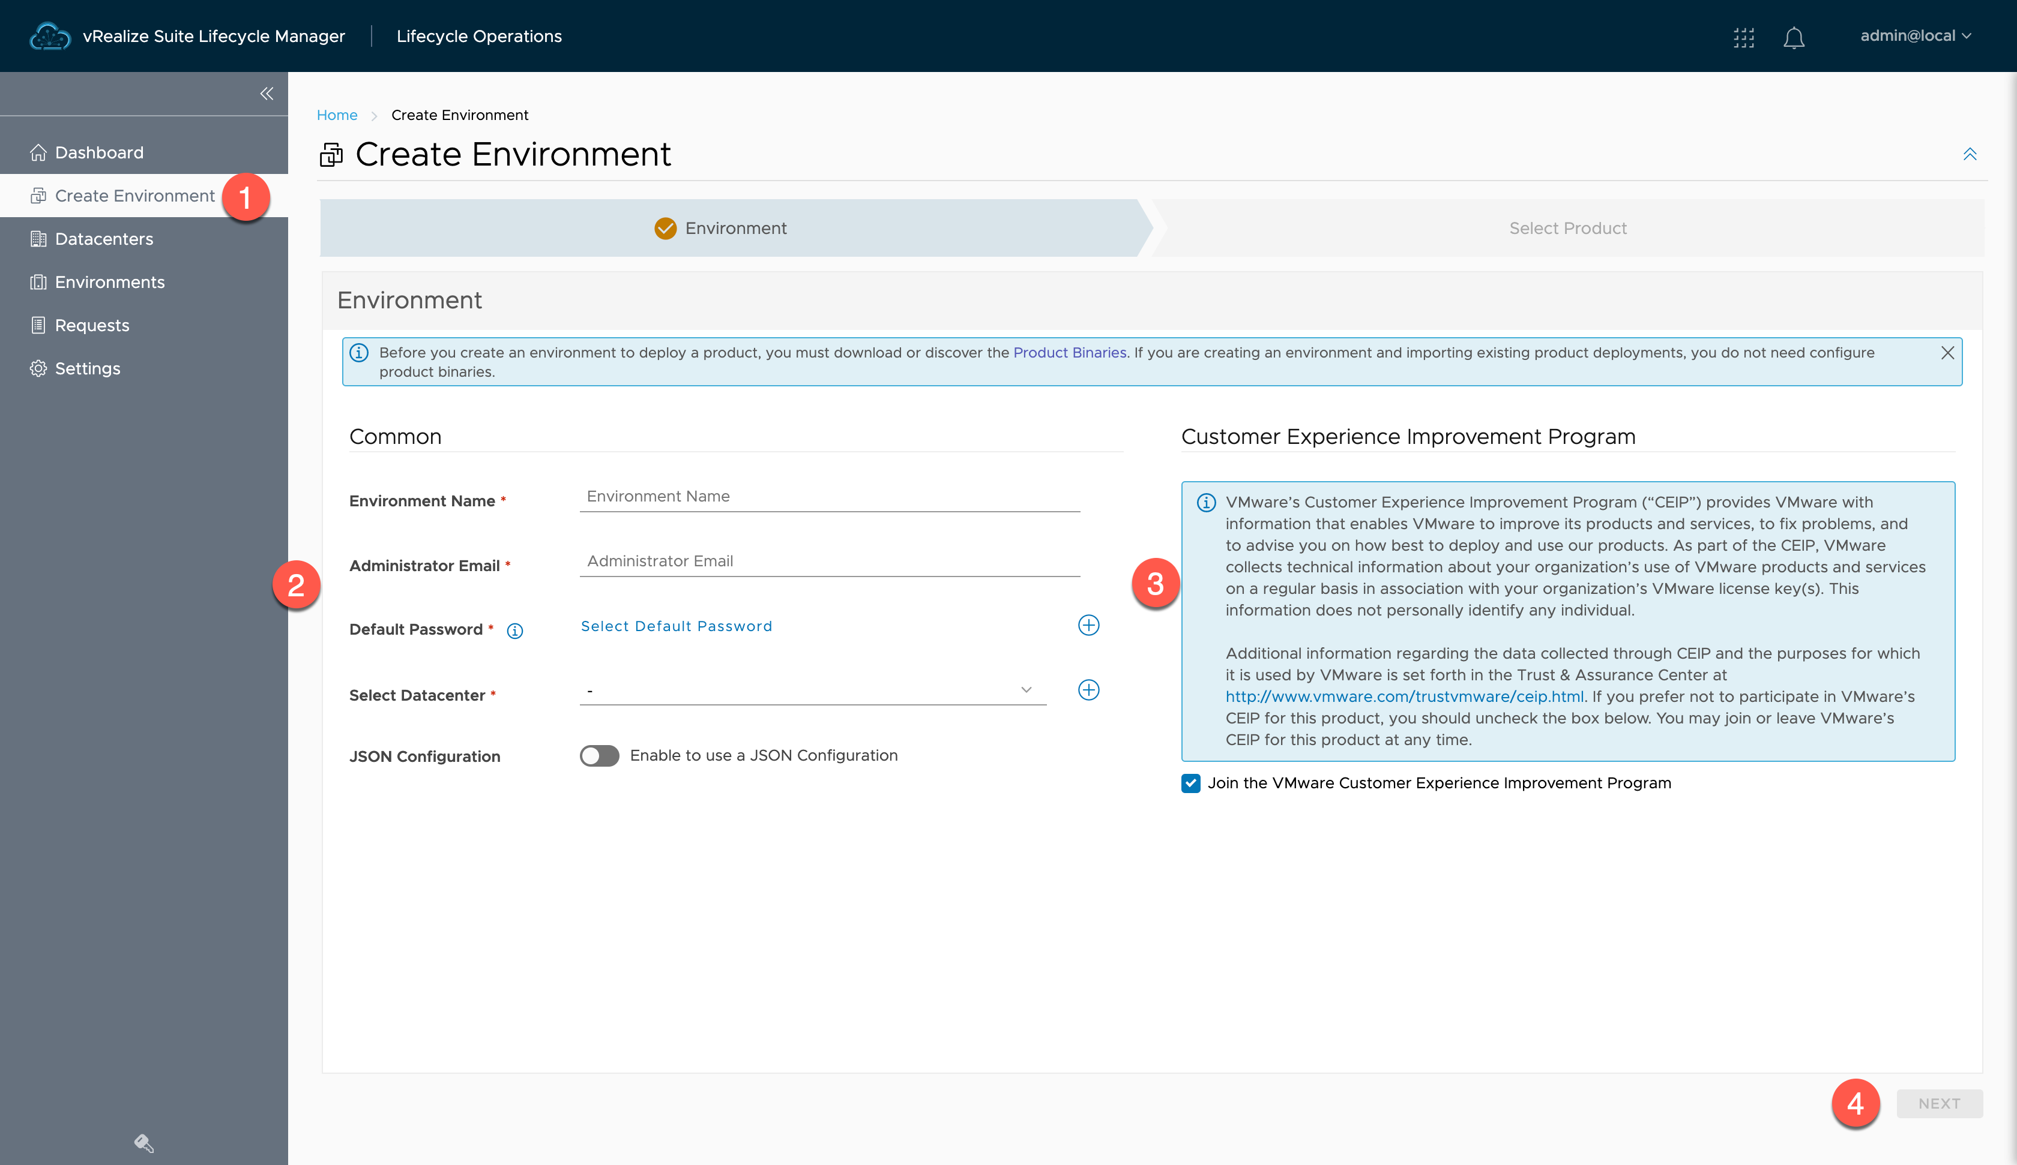Expand the admin@local account menu
The width and height of the screenshot is (2017, 1165).
tap(1917, 36)
